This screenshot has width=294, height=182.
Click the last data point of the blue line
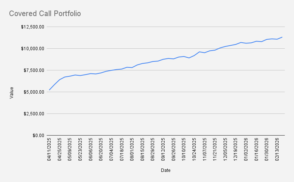282,37
